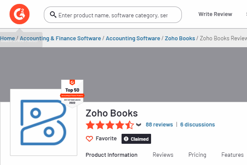Select the Product Information tab
This screenshot has height=165, width=247.
[112, 155]
